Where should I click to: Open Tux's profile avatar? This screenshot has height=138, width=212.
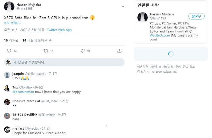[x=7, y=88]
